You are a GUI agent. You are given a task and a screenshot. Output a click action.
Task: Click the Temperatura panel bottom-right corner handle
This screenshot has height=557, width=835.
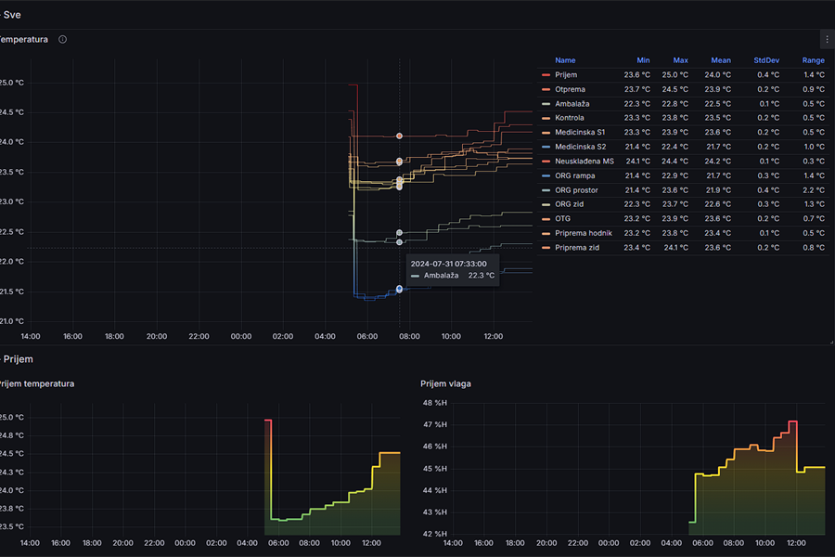point(831,343)
